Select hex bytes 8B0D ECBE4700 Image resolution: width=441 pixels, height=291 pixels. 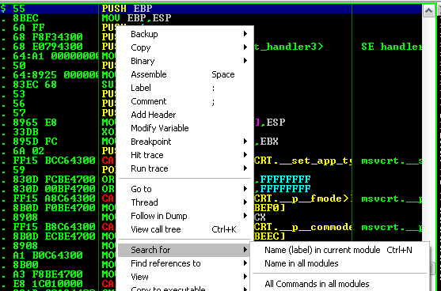tap(55, 236)
